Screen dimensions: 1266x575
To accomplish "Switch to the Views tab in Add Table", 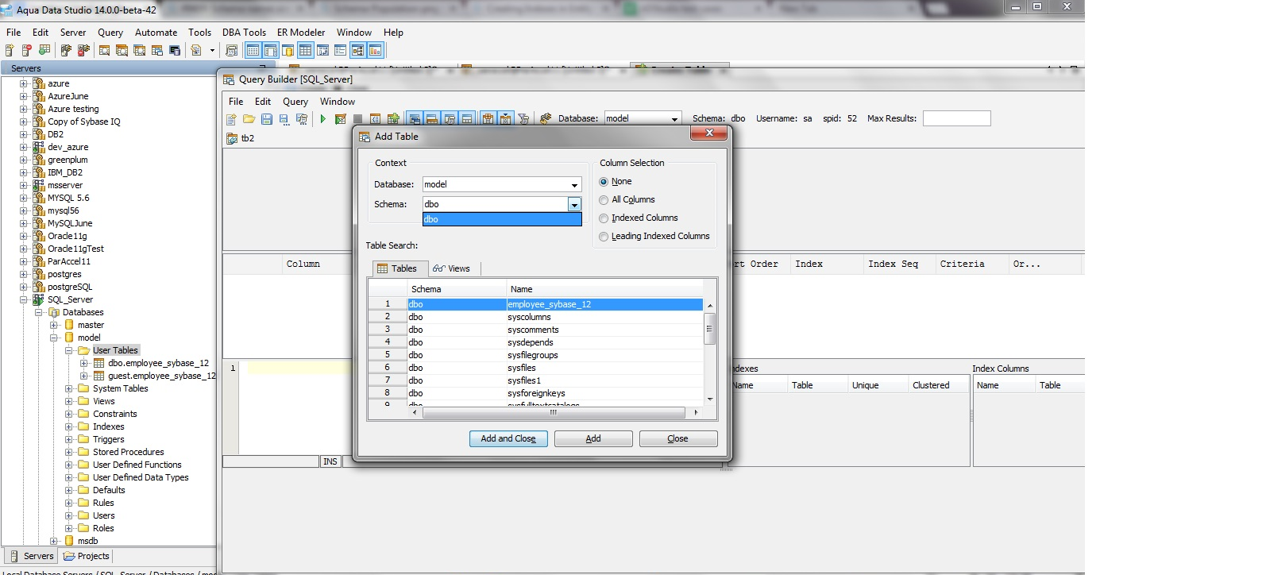I will click(452, 268).
